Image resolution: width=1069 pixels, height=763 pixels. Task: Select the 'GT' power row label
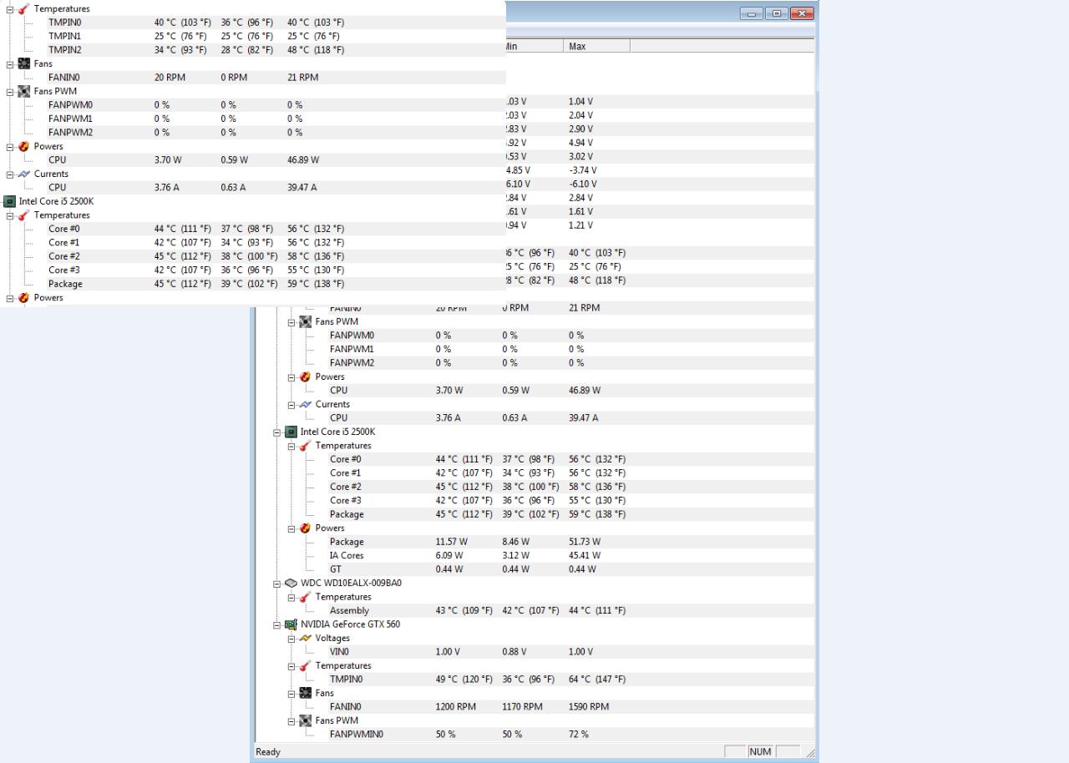pyautogui.click(x=336, y=569)
